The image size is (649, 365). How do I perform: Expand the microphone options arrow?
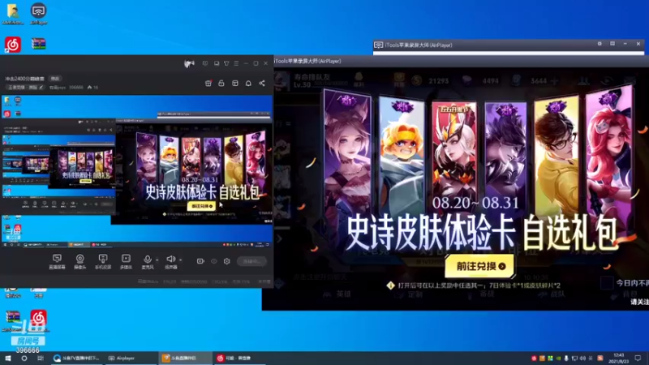[x=157, y=260]
